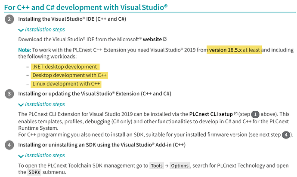Screen dimensions: 297x177
Task: Select the 'Desktop development with C++' item
Action: click(x=69, y=75)
